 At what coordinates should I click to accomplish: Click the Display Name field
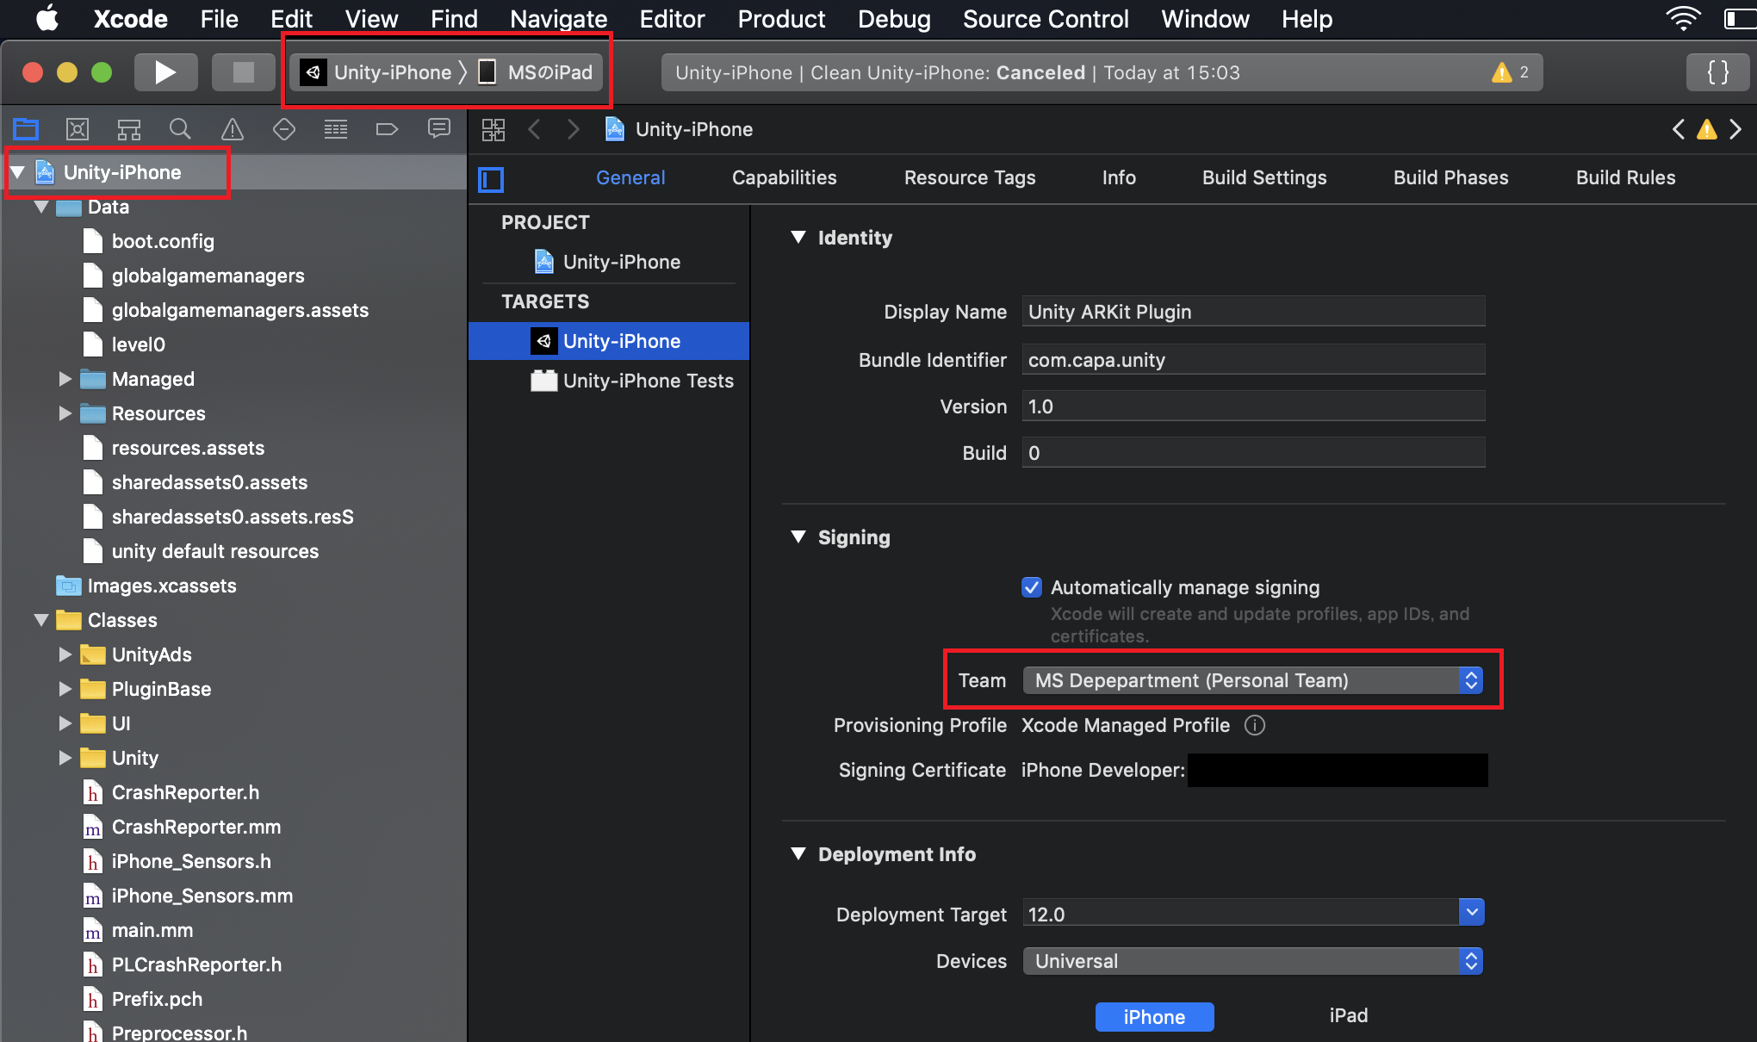click(1253, 312)
